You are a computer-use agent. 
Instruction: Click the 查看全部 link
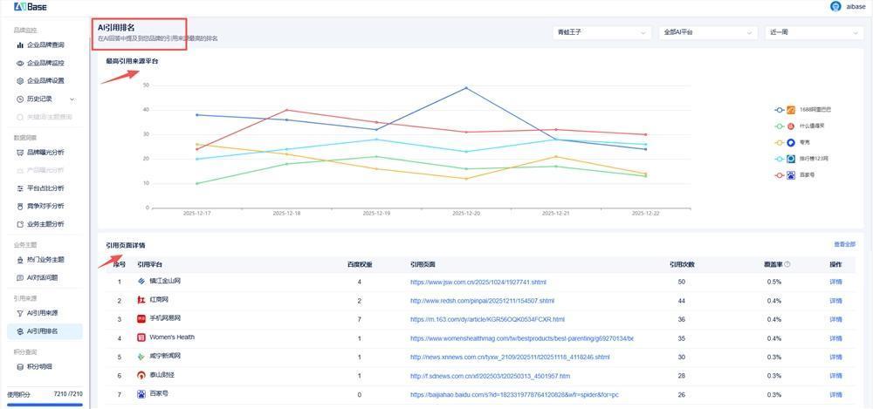[x=844, y=245]
